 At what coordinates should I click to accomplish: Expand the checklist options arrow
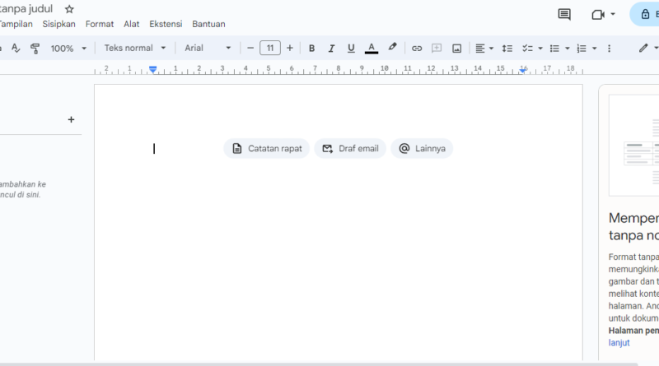pyautogui.click(x=540, y=49)
